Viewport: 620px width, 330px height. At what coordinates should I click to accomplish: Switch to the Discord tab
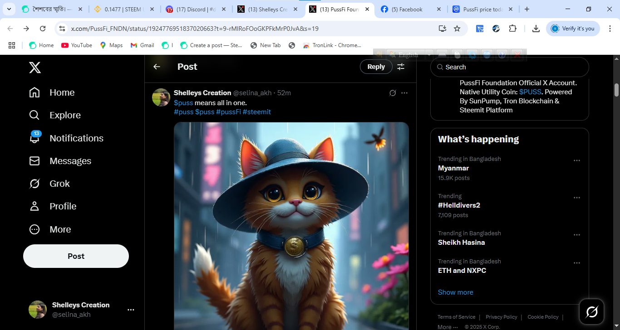pos(197,9)
